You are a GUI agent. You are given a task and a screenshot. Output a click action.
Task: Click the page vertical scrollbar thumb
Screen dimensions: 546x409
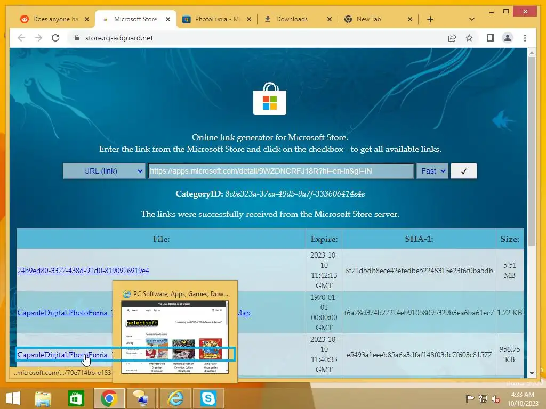click(x=532, y=151)
